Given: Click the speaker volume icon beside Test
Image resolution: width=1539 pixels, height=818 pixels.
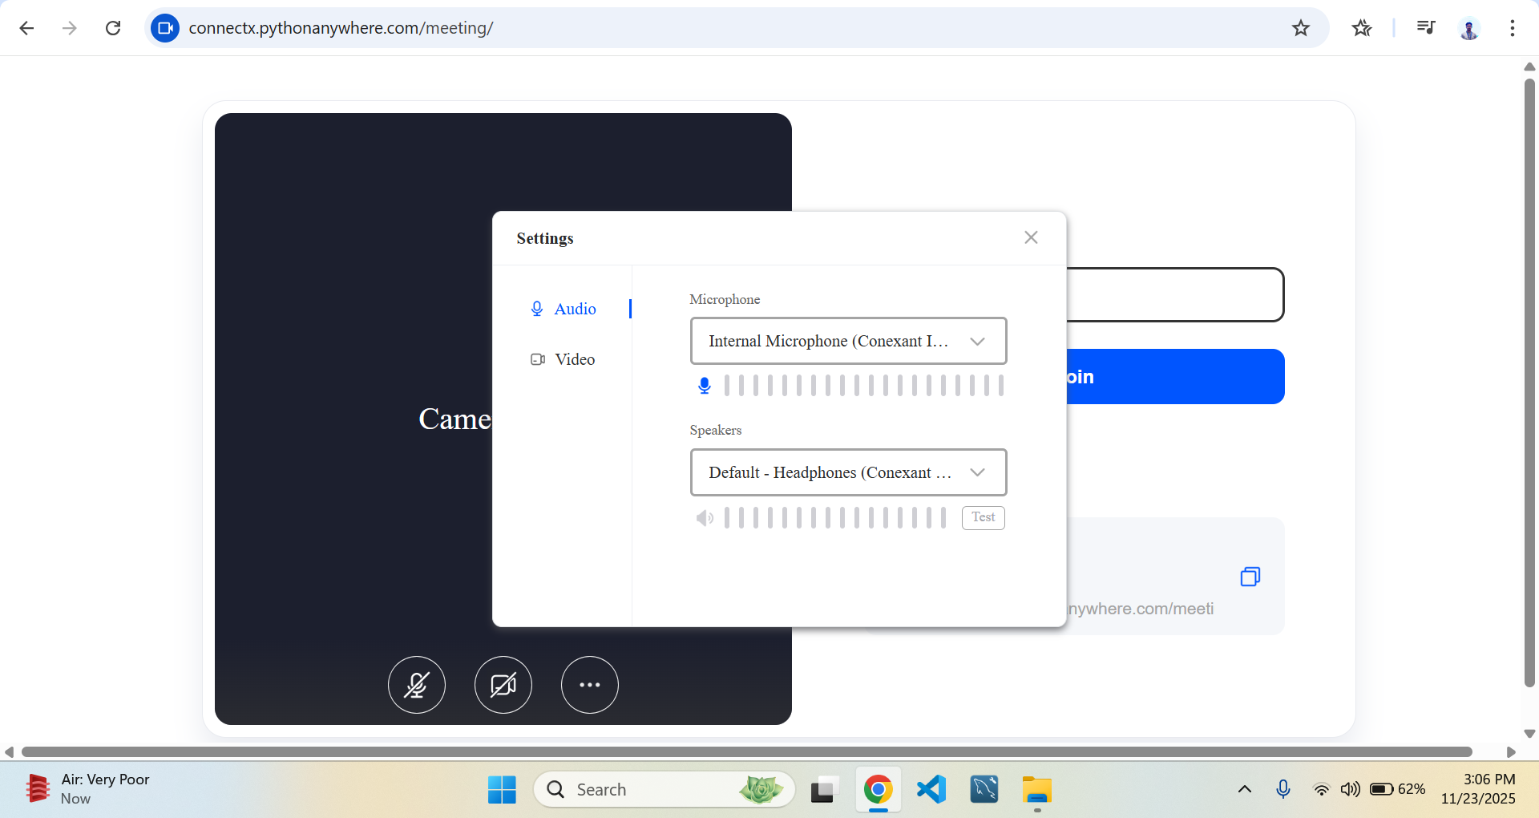Looking at the screenshot, I should (x=705, y=518).
